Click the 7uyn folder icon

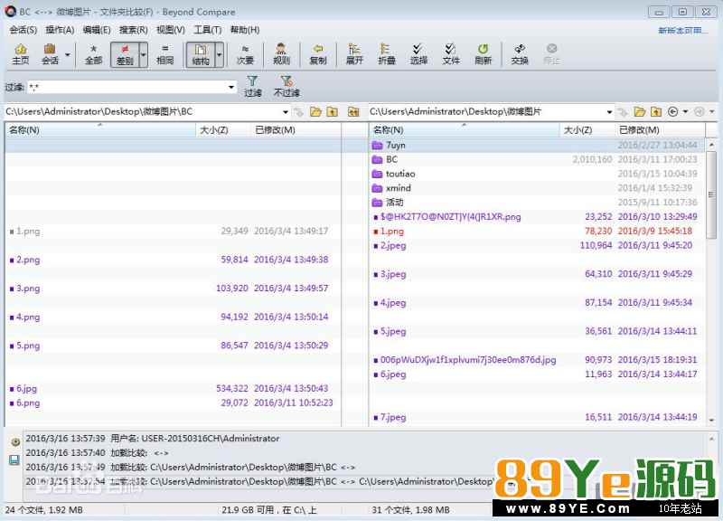377,146
